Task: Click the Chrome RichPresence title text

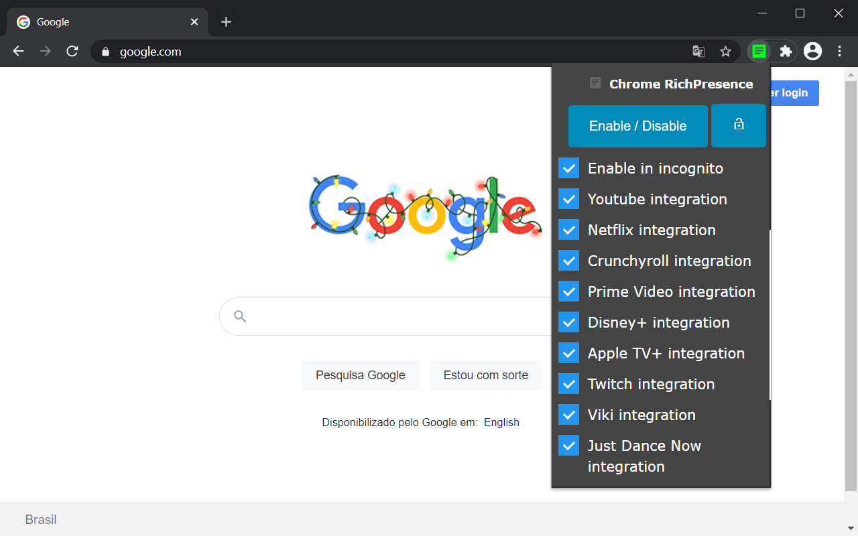Action: (681, 84)
